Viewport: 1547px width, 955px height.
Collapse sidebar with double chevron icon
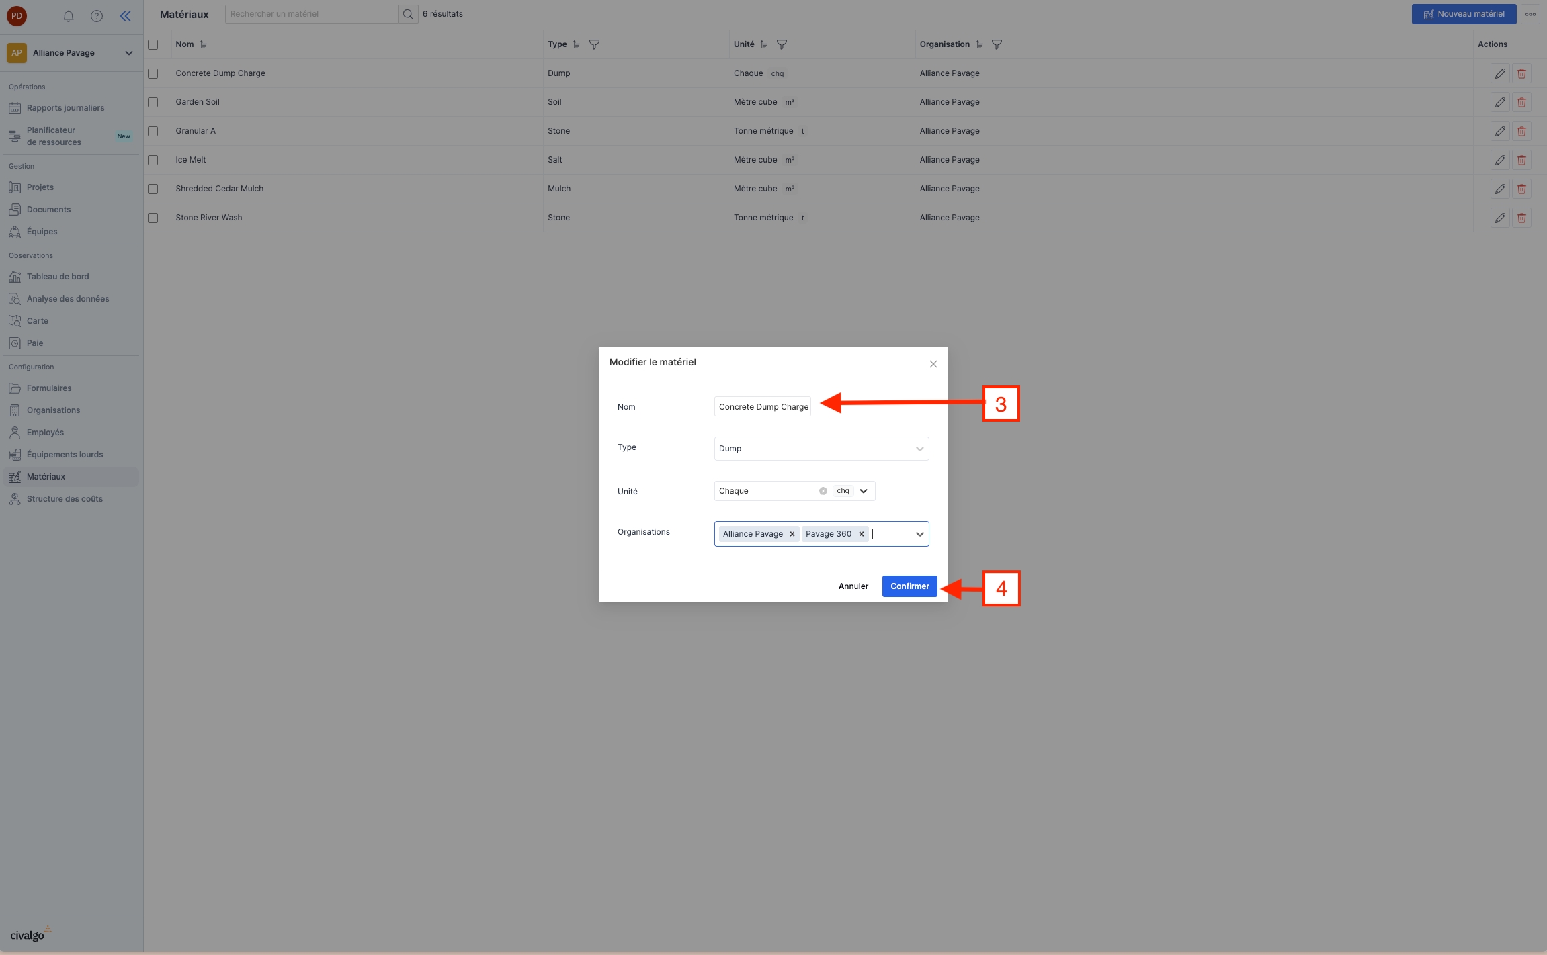pyautogui.click(x=125, y=16)
